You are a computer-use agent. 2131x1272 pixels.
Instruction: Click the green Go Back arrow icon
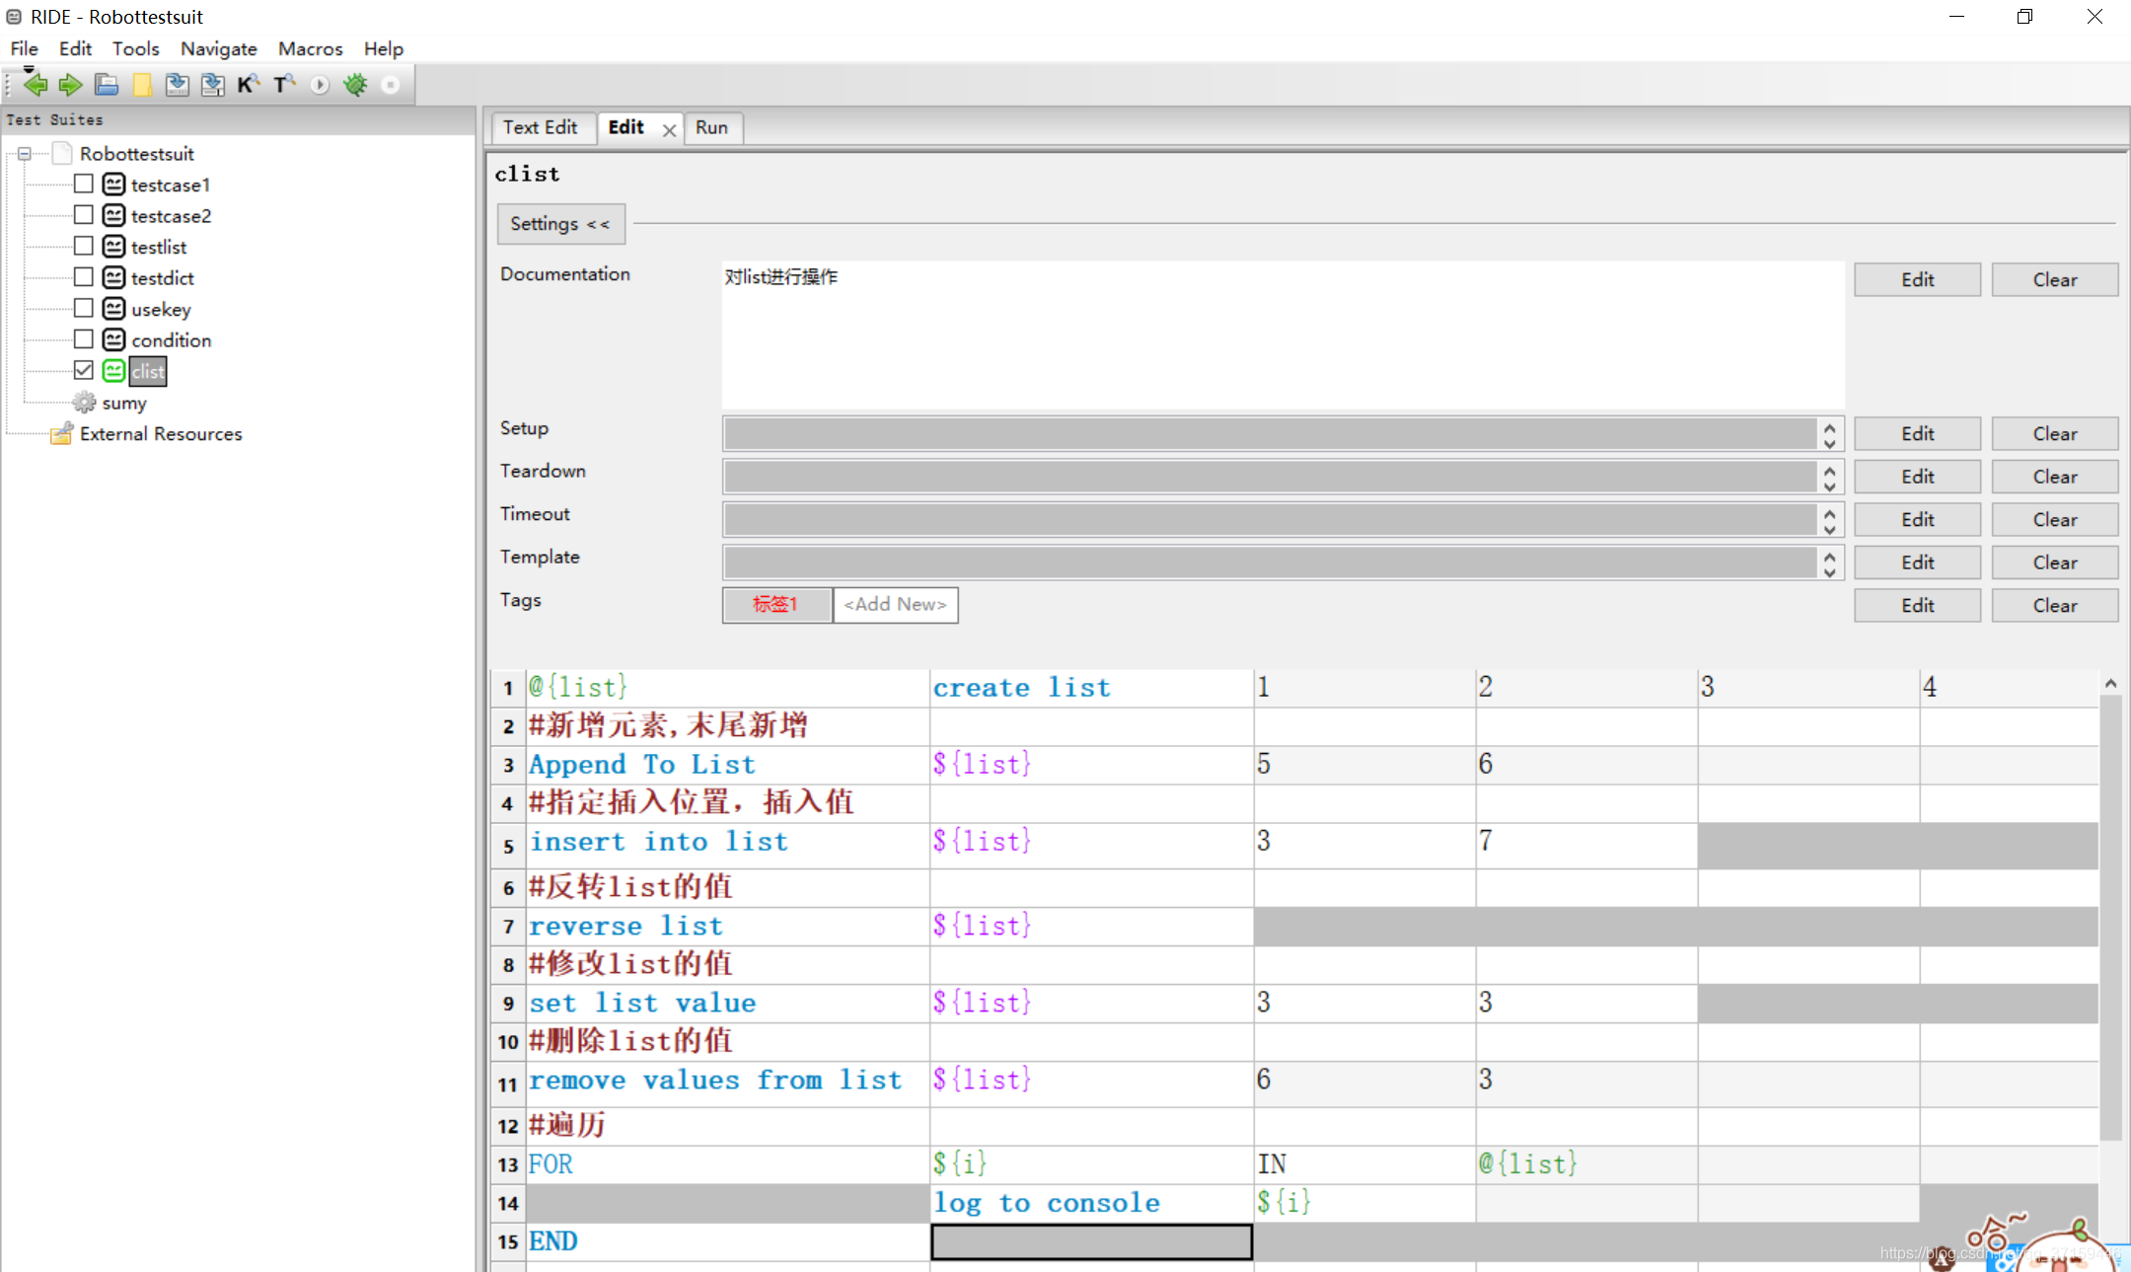click(x=36, y=85)
